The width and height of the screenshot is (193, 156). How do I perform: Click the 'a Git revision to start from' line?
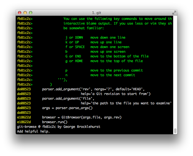[x=116, y=94]
